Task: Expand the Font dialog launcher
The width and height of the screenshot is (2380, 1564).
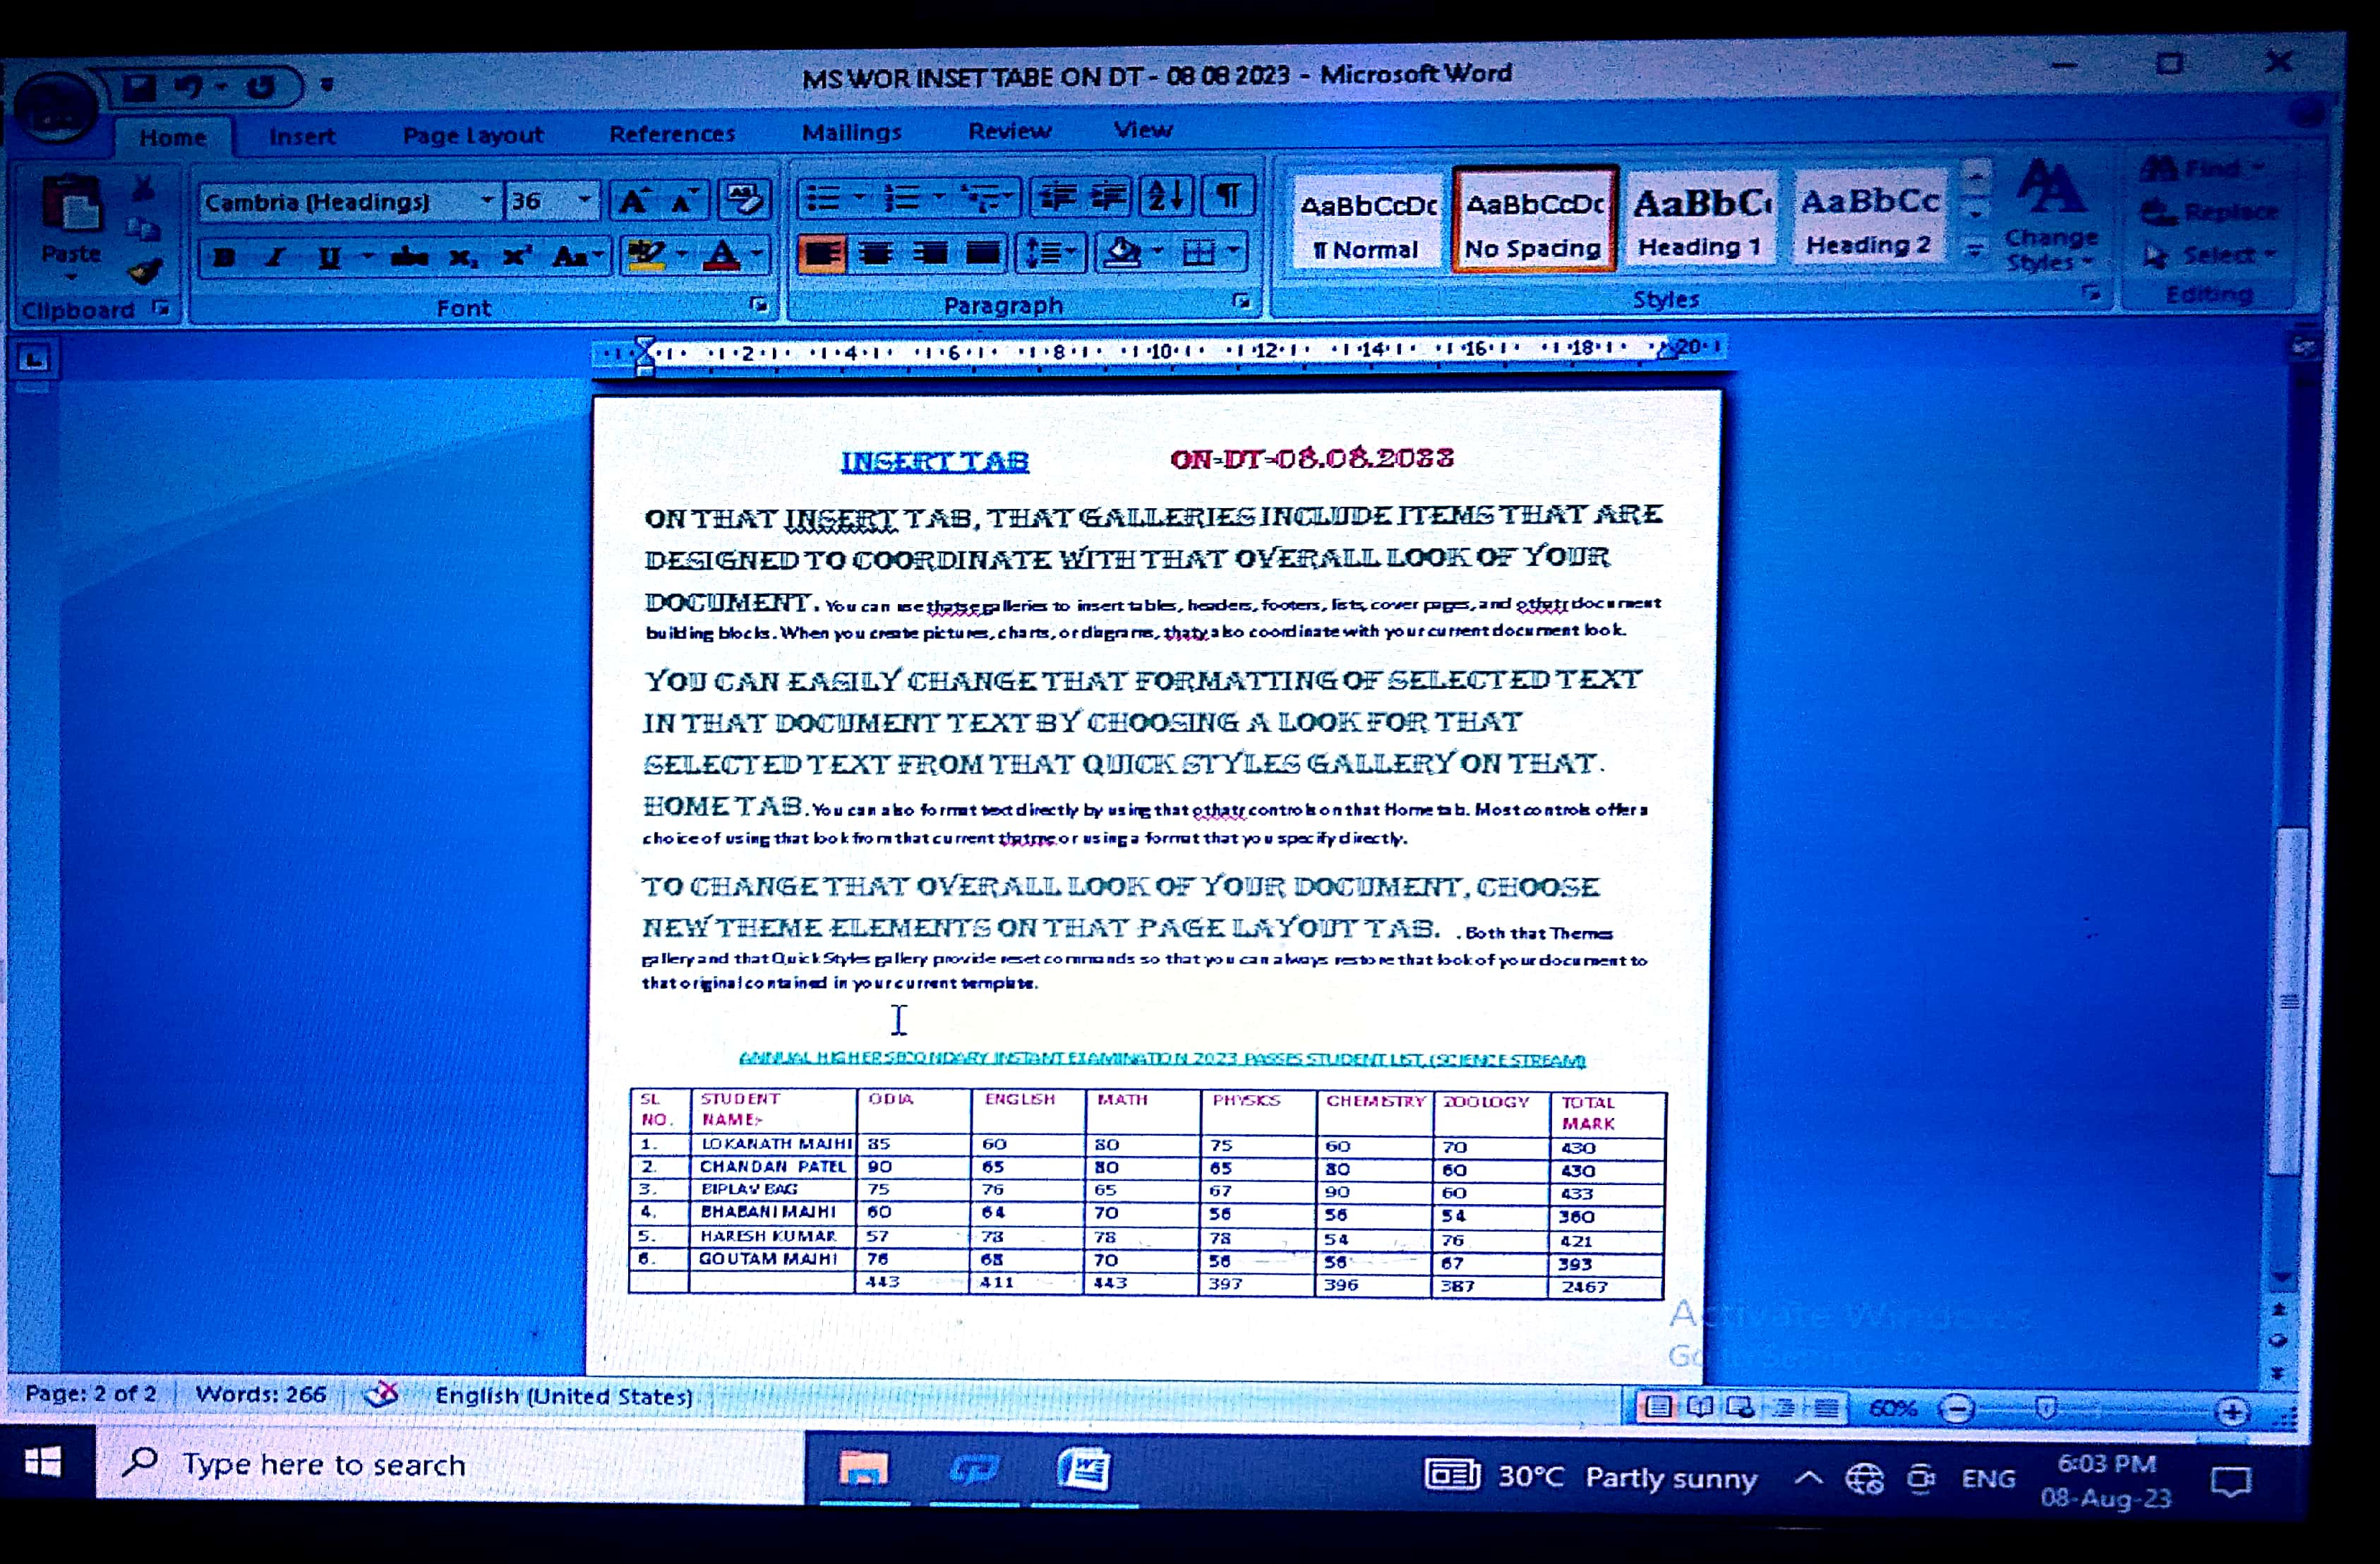Action: 759,304
